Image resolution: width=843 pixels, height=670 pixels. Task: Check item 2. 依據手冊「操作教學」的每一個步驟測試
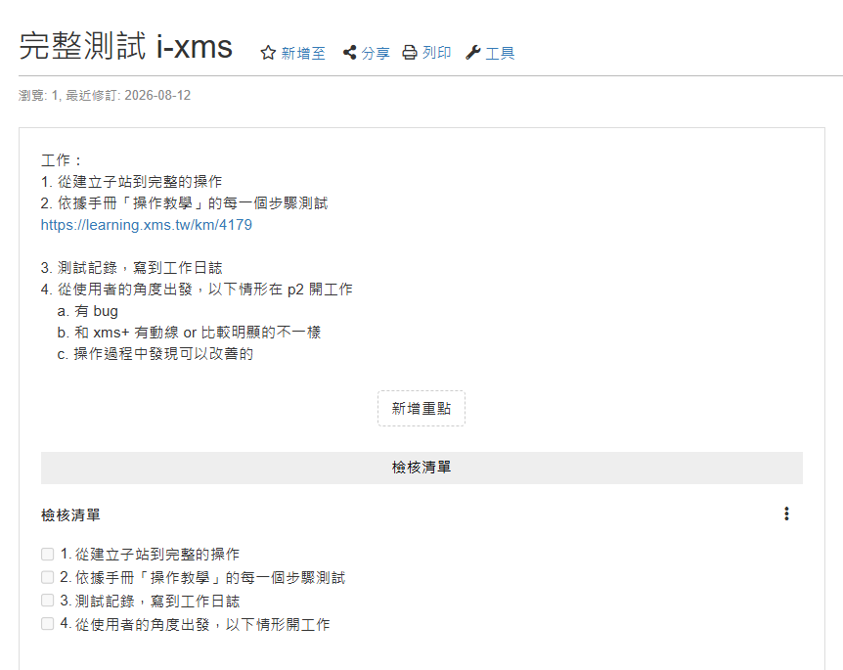(47, 577)
